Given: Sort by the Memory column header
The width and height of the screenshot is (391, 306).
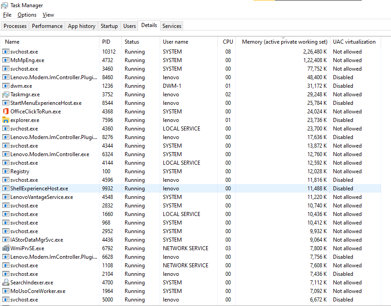Looking at the screenshot, I should pyautogui.click(x=284, y=42).
